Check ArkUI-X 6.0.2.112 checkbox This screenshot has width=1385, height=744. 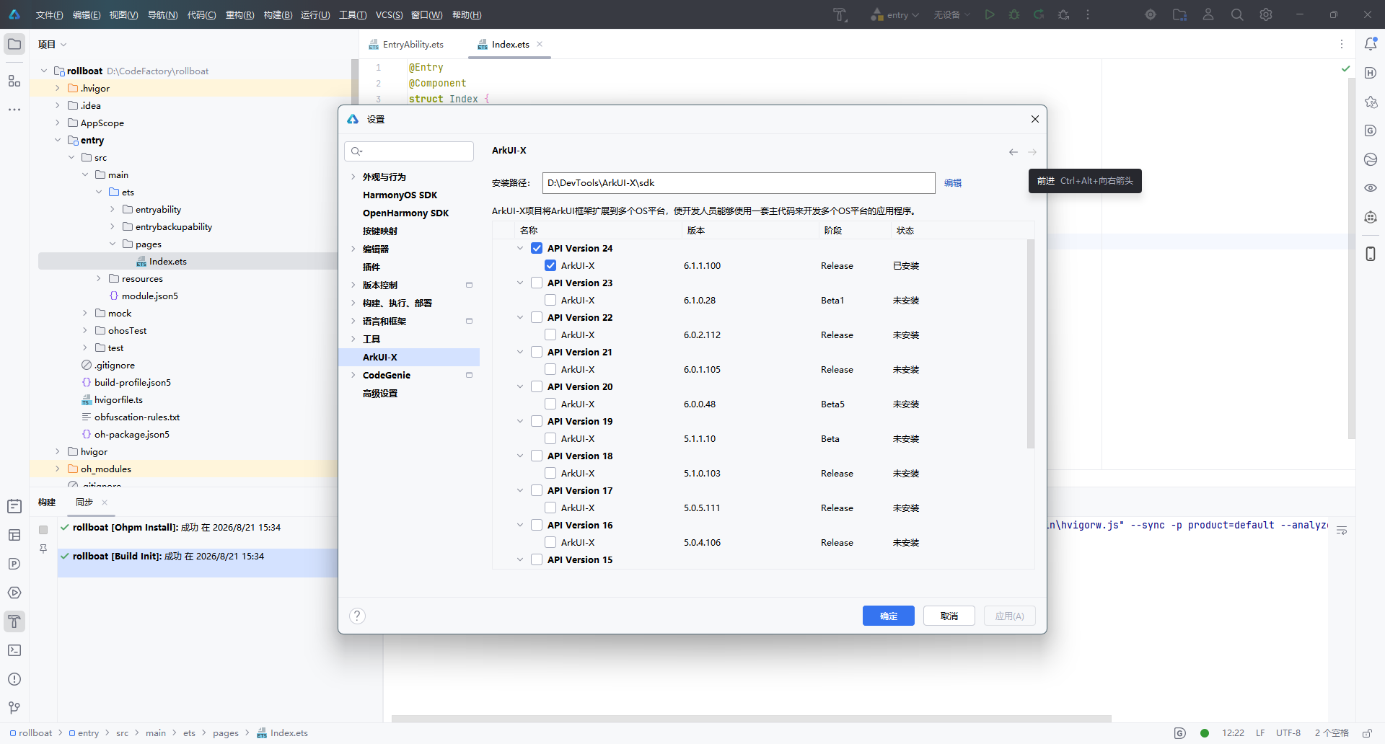(x=550, y=335)
